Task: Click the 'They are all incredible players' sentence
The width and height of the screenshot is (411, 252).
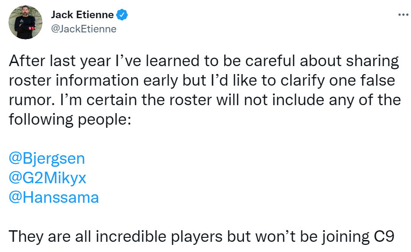Action: pos(201,237)
